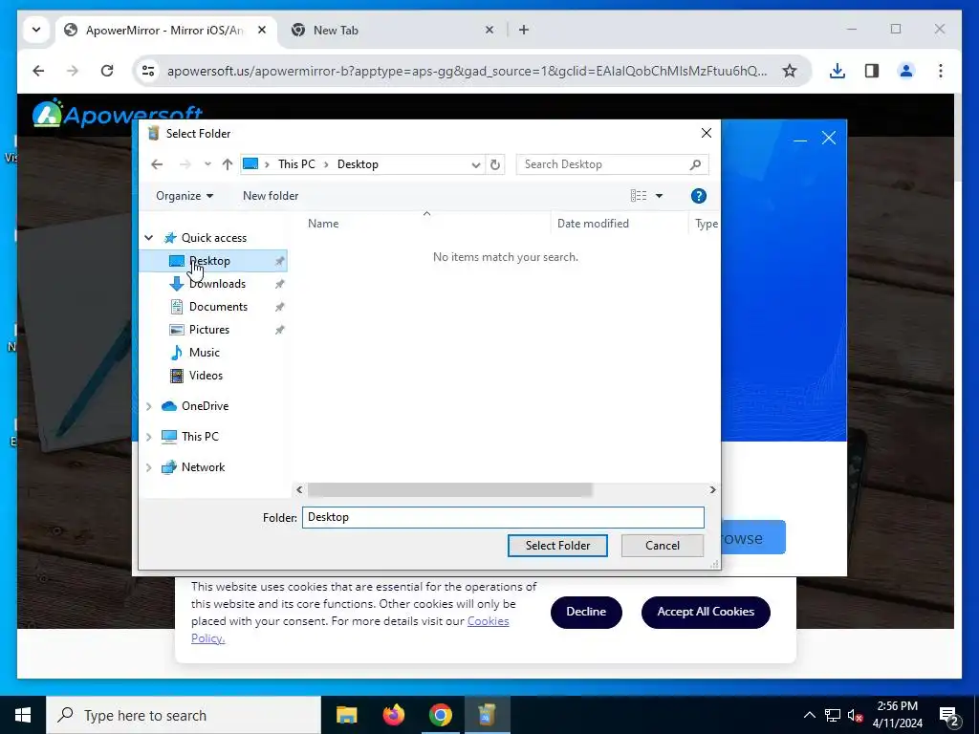Select Music folder in navigation pane

(205, 353)
